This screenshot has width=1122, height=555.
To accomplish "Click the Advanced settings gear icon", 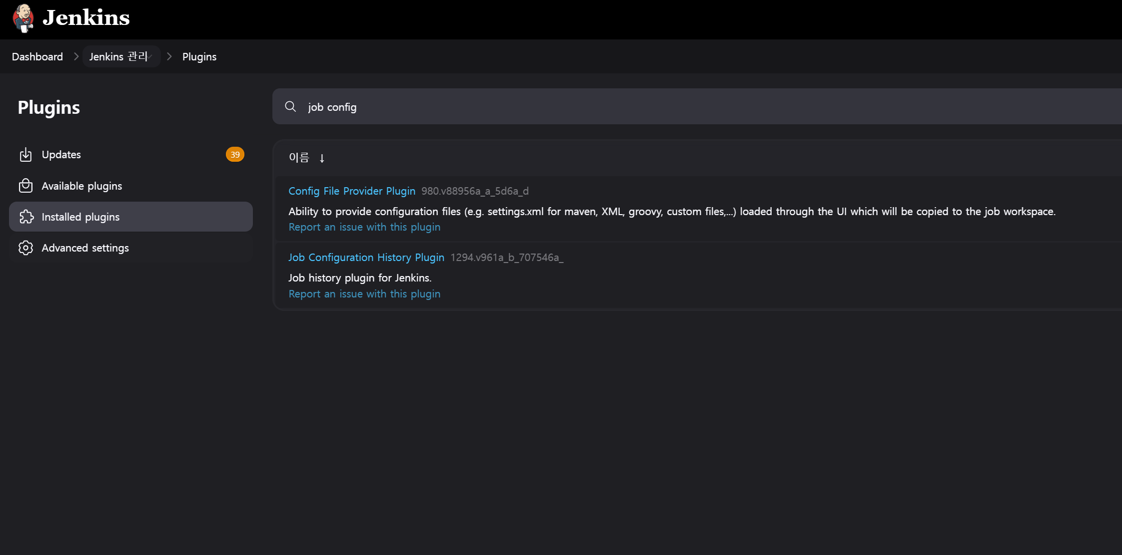I will coord(25,248).
